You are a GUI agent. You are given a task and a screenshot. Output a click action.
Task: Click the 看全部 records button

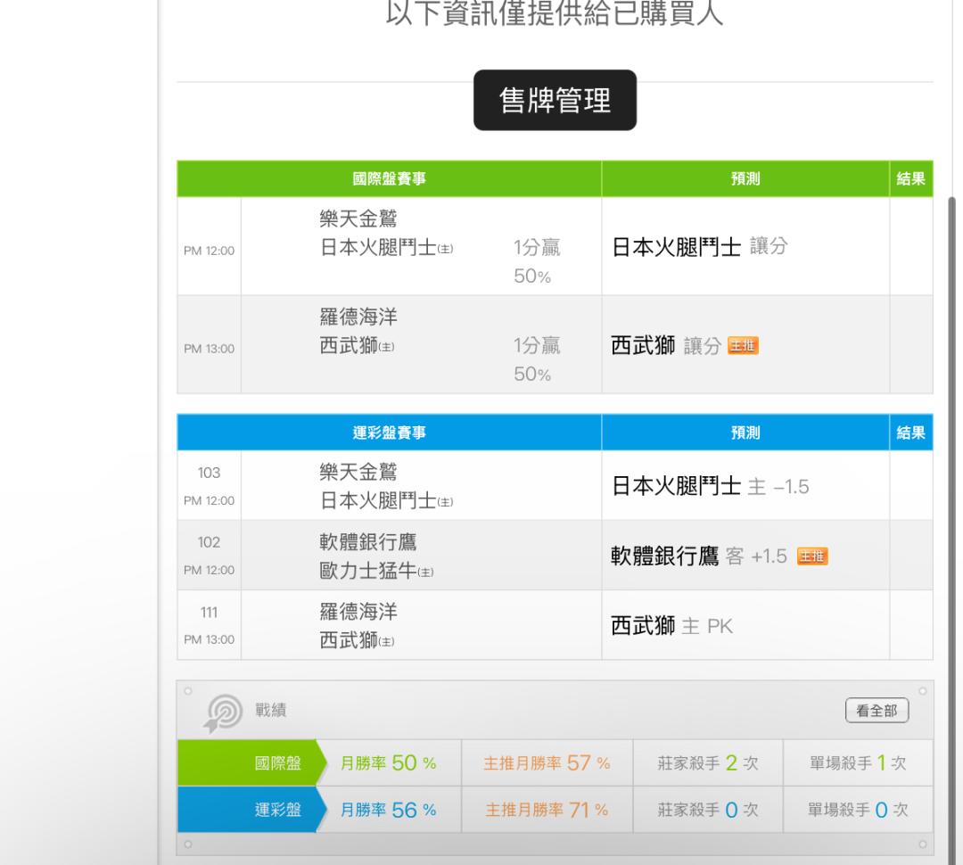click(877, 711)
